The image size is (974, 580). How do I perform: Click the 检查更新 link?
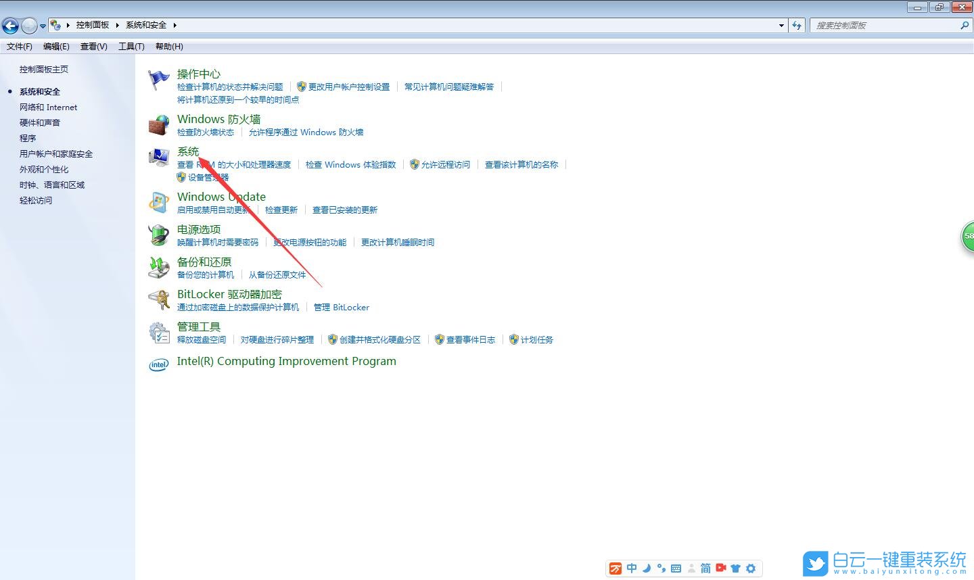pyautogui.click(x=281, y=210)
